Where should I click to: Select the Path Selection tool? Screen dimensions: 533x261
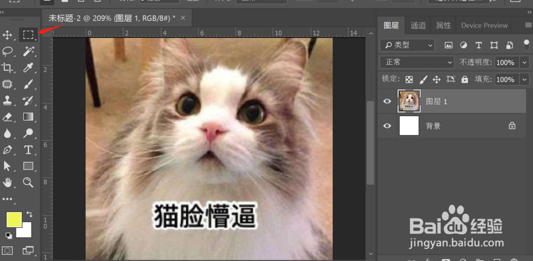click(x=7, y=166)
